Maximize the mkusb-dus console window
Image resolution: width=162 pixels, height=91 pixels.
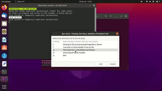[x=90, y=5]
